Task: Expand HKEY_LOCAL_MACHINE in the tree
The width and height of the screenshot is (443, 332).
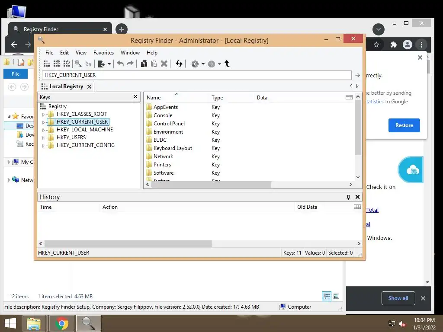Action: (x=43, y=130)
